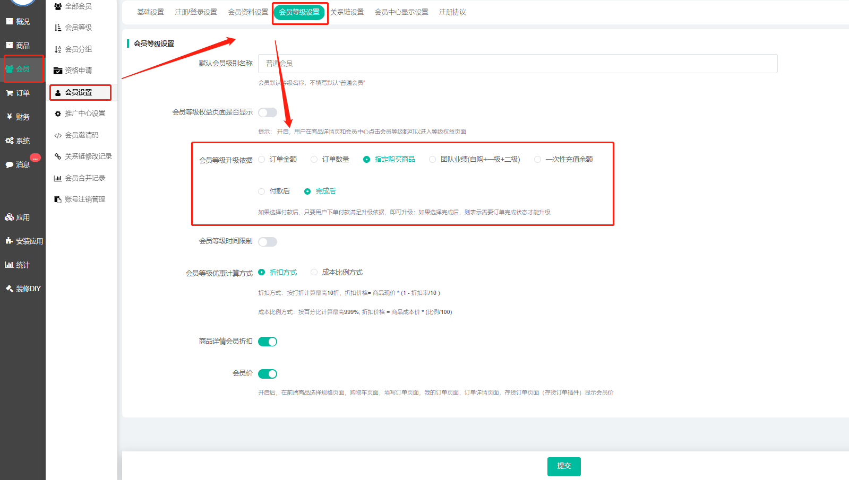Switch to the 基础设置 tab
Image resolution: width=849 pixels, height=480 pixels.
(x=150, y=12)
